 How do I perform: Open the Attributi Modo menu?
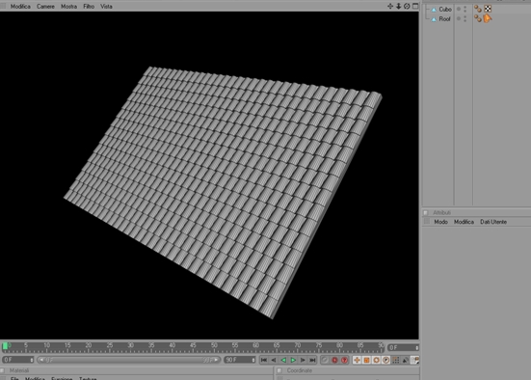(440, 222)
